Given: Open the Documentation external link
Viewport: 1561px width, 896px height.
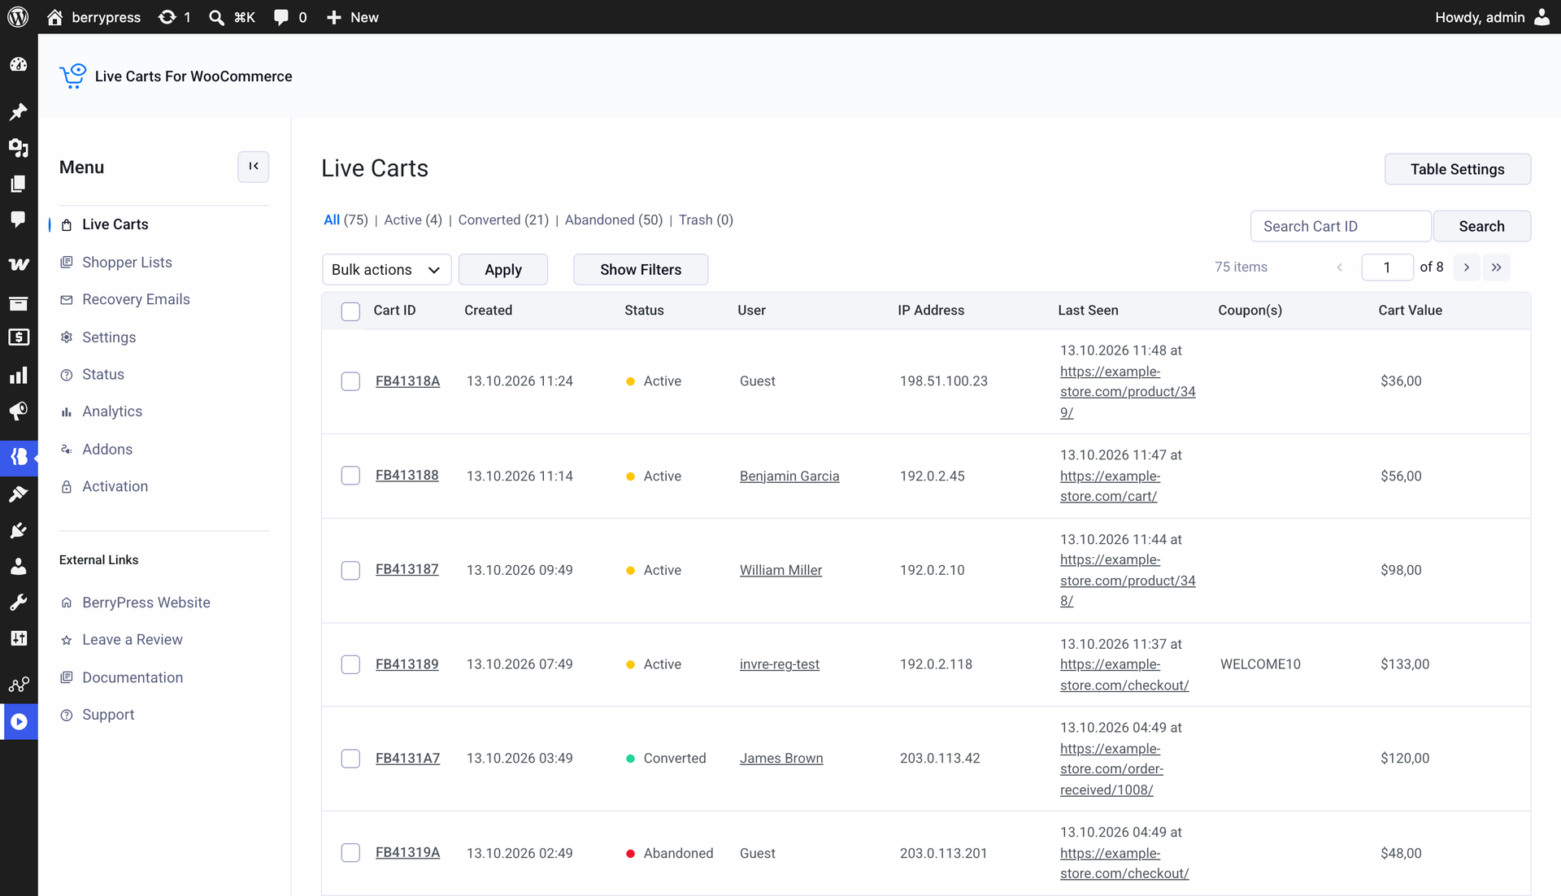Looking at the screenshot, I should pos(133,677).
